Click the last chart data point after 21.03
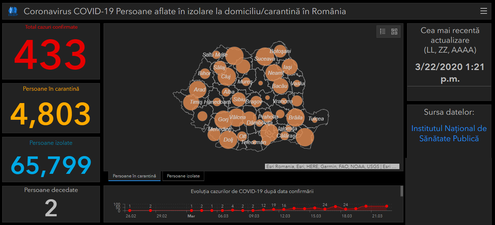Image resolution: width=495 pixels, height=225 pixels. [387, 206]
